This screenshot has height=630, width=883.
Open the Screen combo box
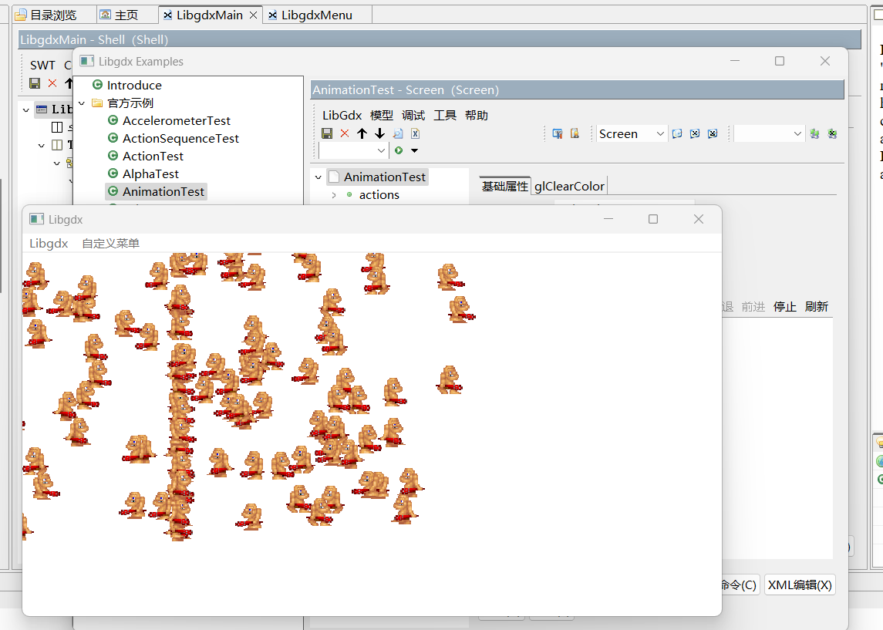pyautogui.click(x=632, y=133)
